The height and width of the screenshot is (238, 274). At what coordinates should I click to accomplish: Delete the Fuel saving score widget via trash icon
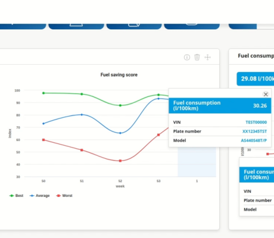197,57
